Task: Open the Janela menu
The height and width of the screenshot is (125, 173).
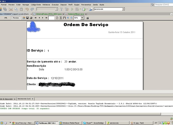Action: 95,5
